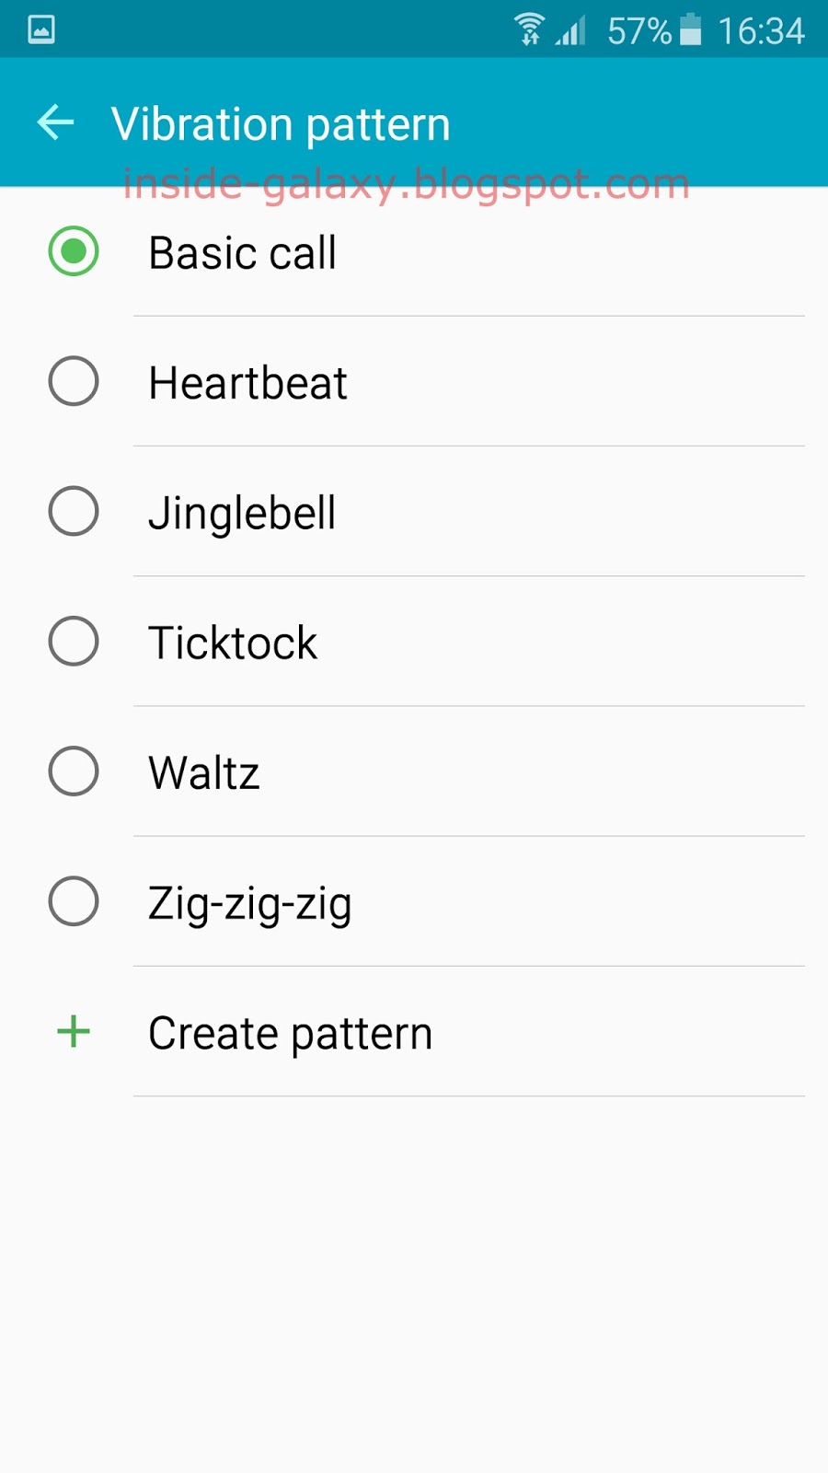Select the Ticktock radio button
The width and height of the screenshot is (828, 1473).
(74, 641)
